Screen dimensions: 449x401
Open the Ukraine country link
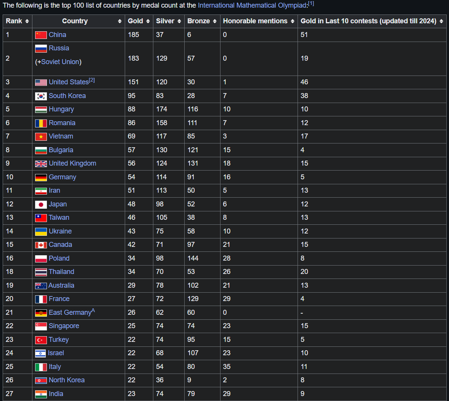click(60, 231)
